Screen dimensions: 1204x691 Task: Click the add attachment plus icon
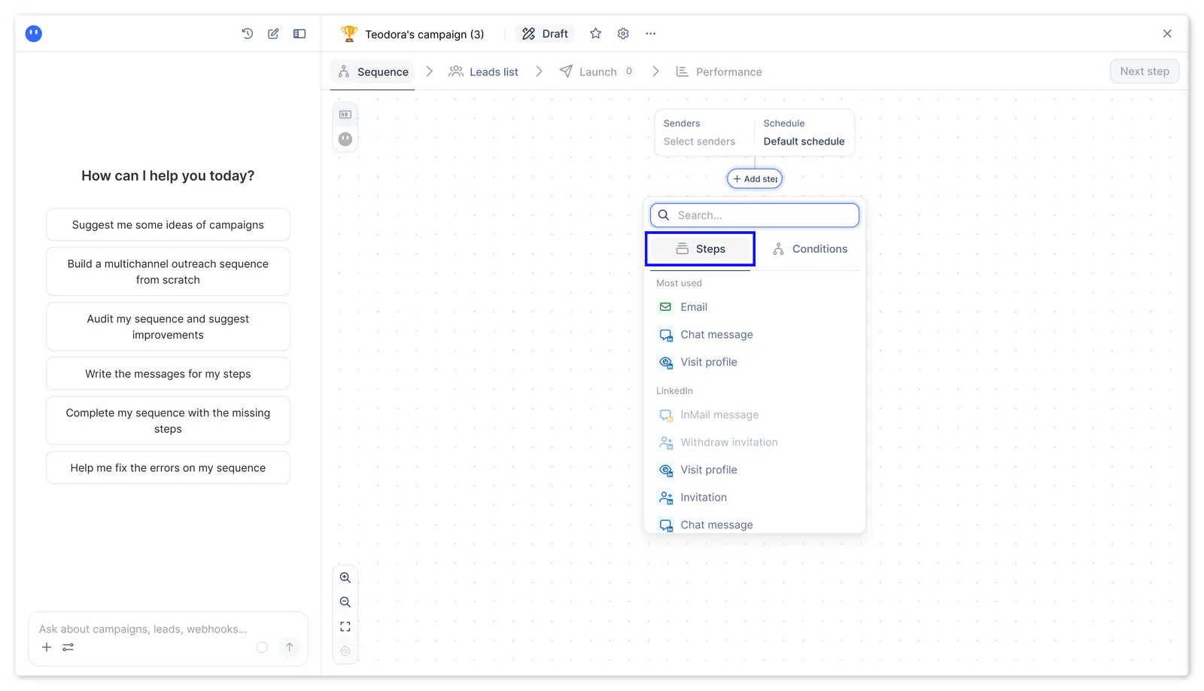(x=47, y=647)
